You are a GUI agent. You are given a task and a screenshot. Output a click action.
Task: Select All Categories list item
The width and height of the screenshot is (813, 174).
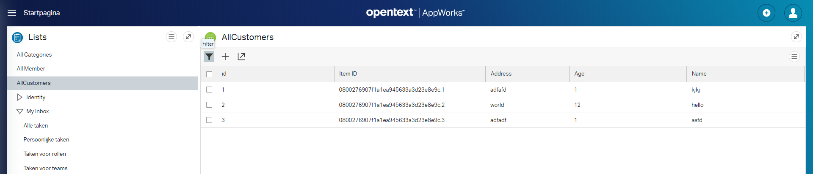pyautogui.click(x=34, y=54)
